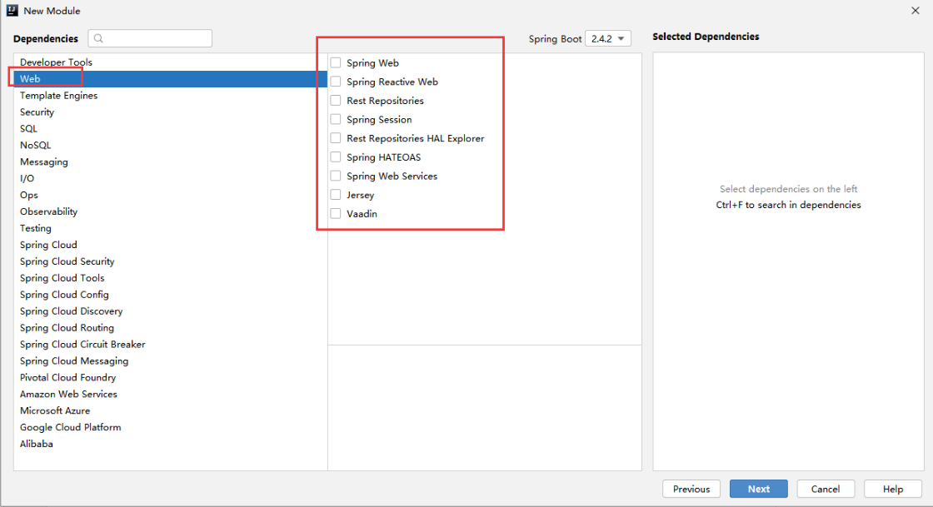Enable the Vaadin dependency checkbox
Image resolution: width=933 pixels, height=507 pixels.
pyautogui.click(x=336, y=214)
